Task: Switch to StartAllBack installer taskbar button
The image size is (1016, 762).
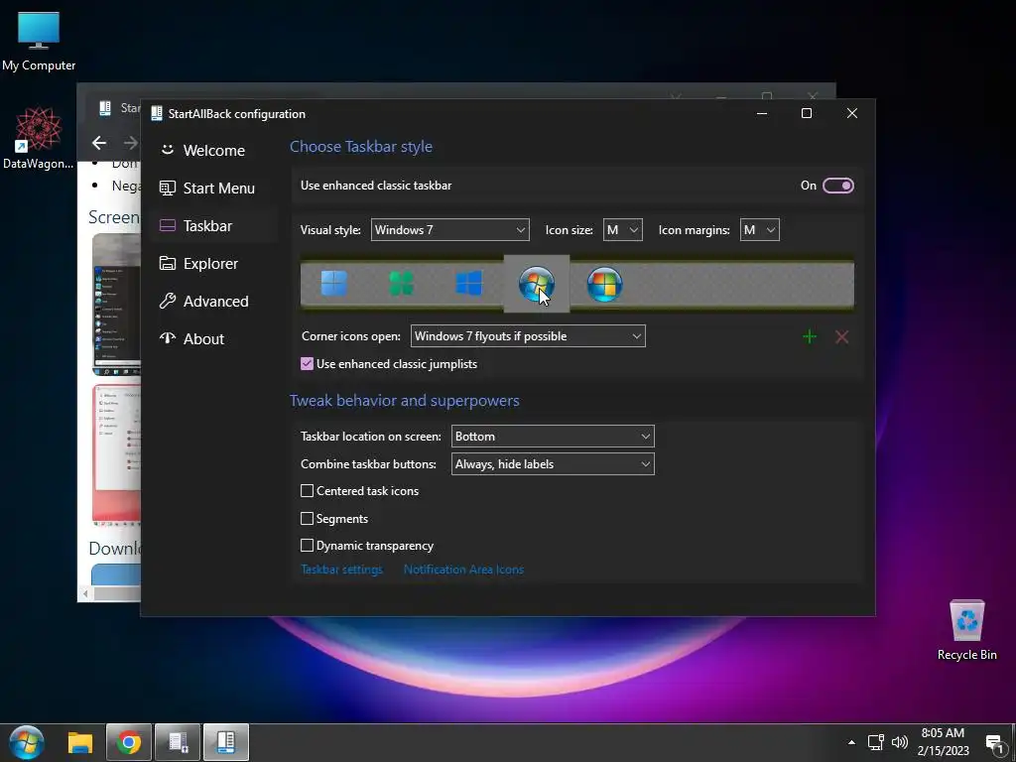Action: tap(178, 742)
